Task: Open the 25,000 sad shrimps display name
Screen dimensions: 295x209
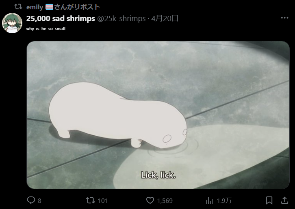Action: point(61,18)
